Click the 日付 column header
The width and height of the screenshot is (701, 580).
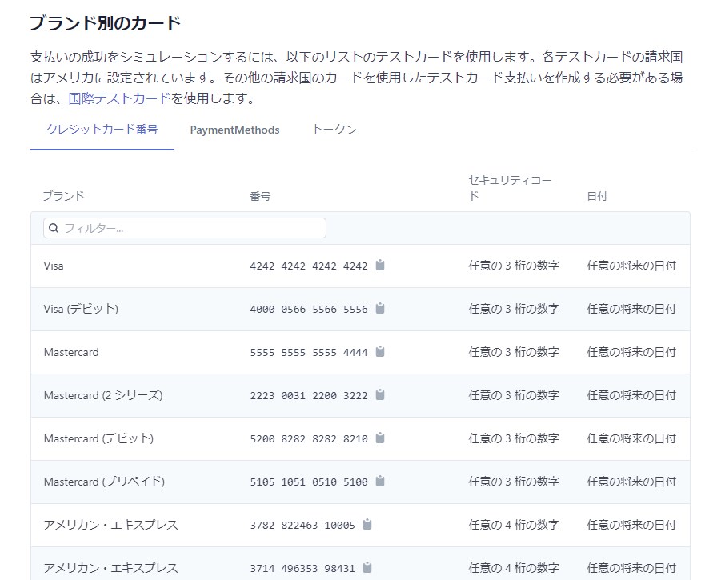pos(597,196)
